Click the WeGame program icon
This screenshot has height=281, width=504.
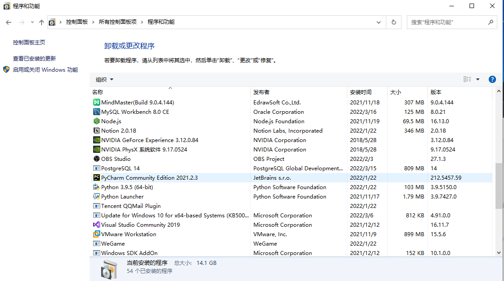[x=96, y=244]
